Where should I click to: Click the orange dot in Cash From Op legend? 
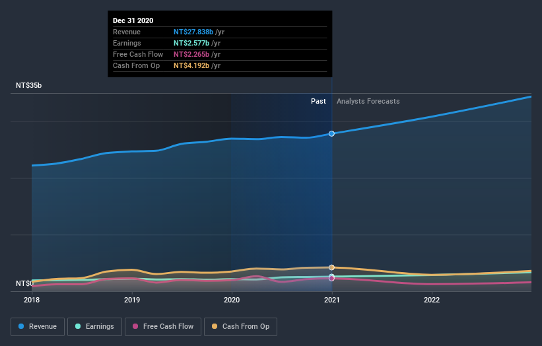215,326
